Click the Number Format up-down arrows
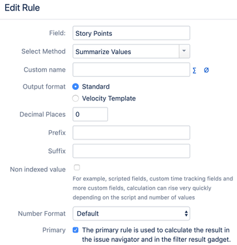This screenshot has width=237, height=245. [x=186, y=214]
